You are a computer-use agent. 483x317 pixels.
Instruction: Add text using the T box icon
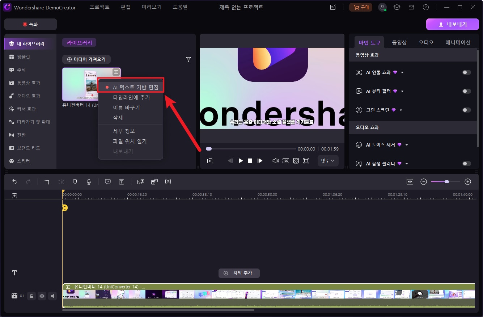122,182
